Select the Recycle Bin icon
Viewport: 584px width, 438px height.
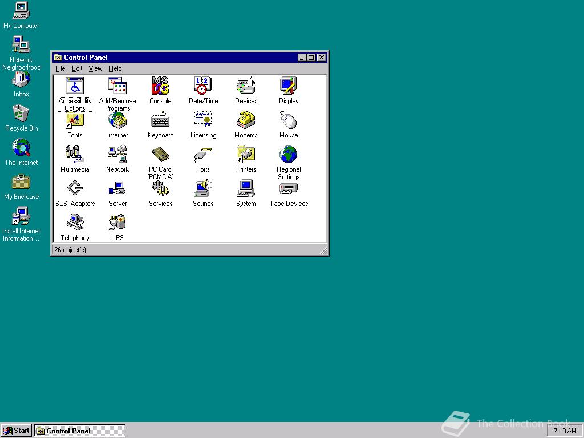pyautogui.click(x=21, y=118)
